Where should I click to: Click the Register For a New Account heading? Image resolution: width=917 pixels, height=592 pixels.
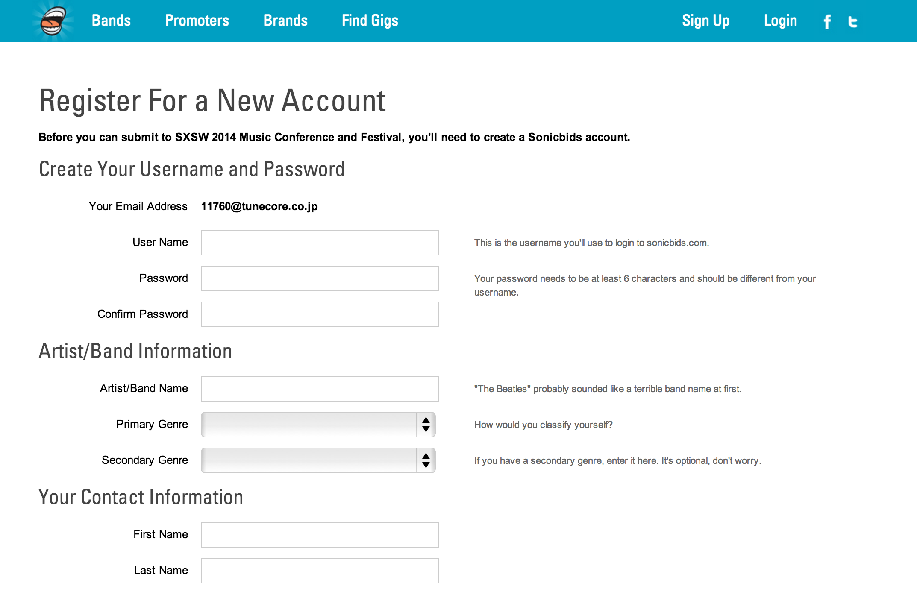pyautogui.click(x=212, y=101)
